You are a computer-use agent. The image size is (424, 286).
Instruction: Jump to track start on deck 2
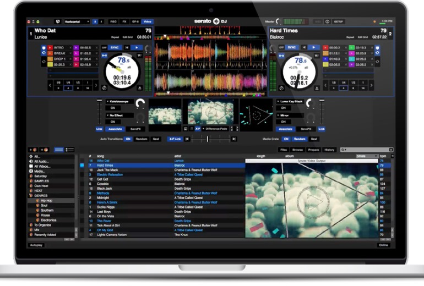304,47
